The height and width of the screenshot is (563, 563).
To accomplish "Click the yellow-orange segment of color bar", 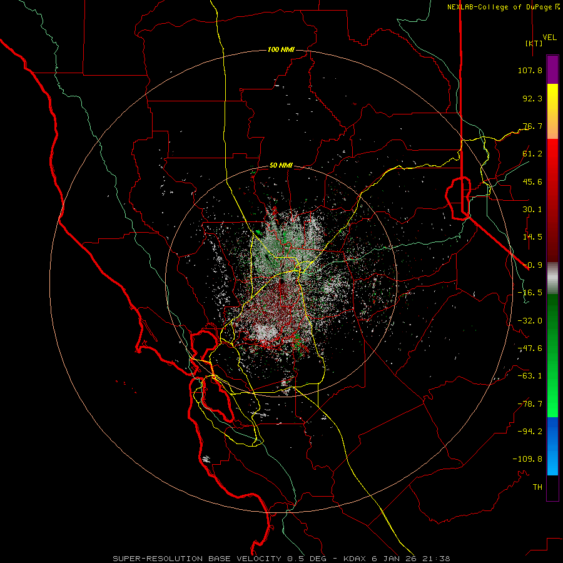I will pos(552,111).
